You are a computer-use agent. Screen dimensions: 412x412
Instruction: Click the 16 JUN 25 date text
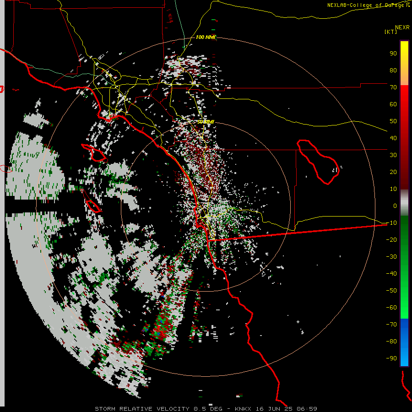coord(274,409)
